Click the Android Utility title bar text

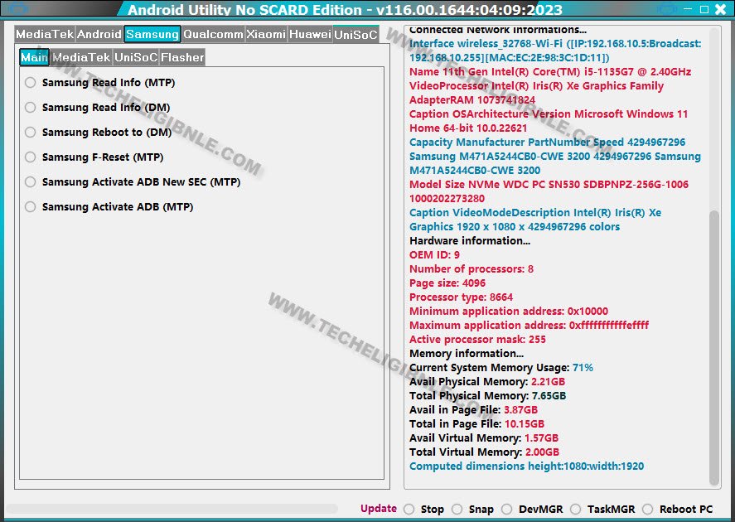[x=345, y=9]
